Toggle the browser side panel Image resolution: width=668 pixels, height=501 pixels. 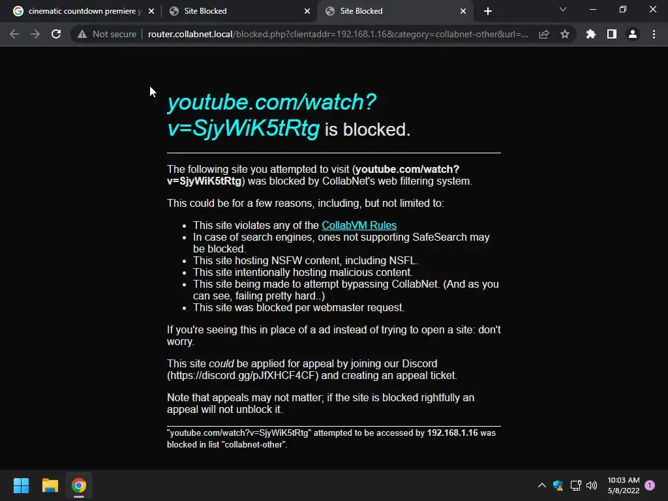coord(612,34)
